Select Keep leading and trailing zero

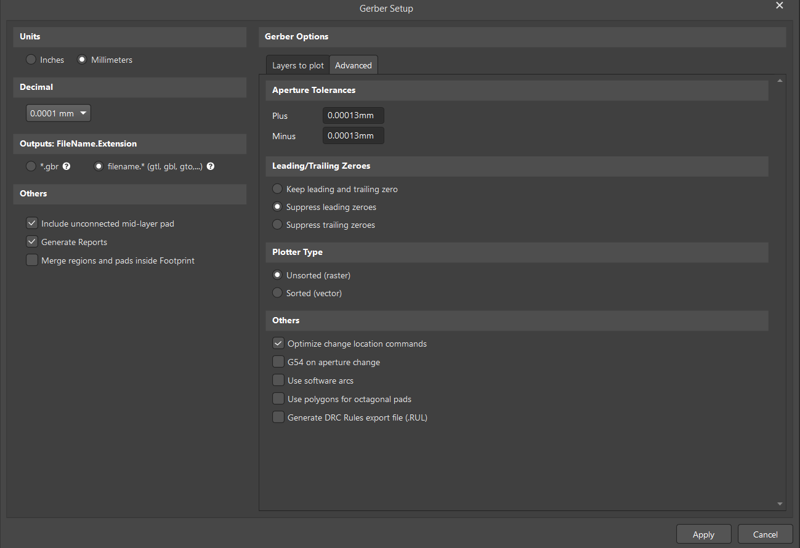[x=277, y=189]
